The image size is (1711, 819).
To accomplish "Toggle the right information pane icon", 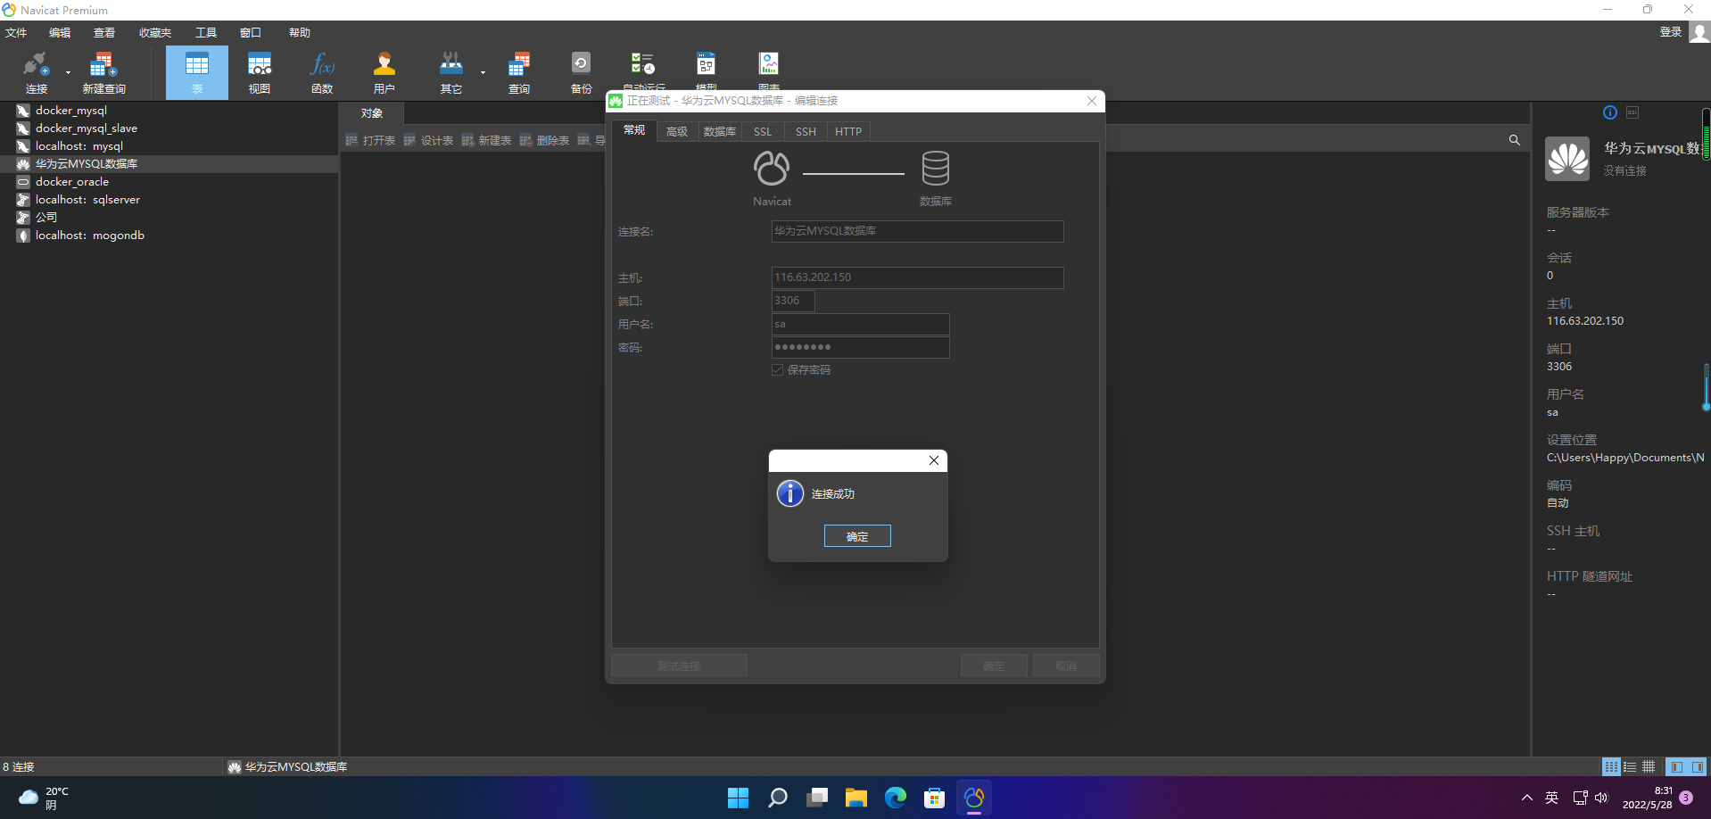I will pyautogui.click(x=1697, y=766).
